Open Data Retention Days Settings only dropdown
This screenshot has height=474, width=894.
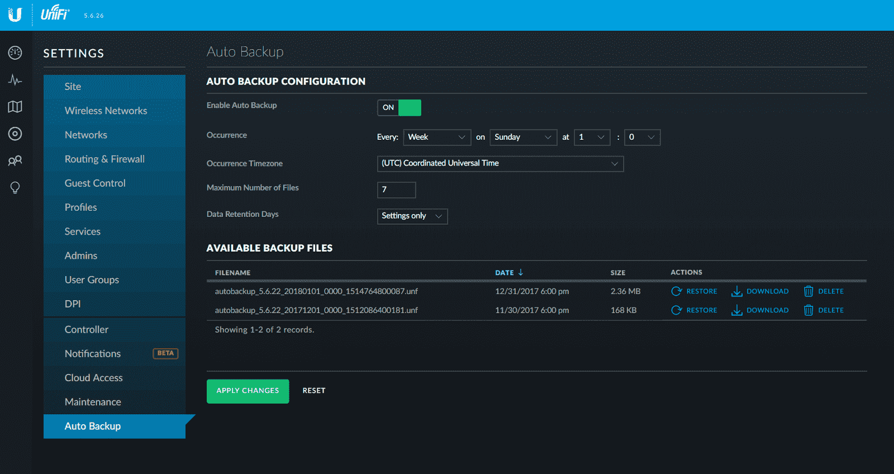pos(412,216)
